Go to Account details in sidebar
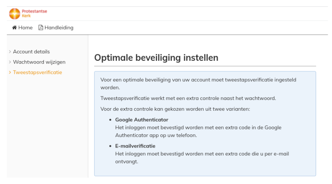The height and width of the screenshot is (184, 332). (x=31, y=52)
